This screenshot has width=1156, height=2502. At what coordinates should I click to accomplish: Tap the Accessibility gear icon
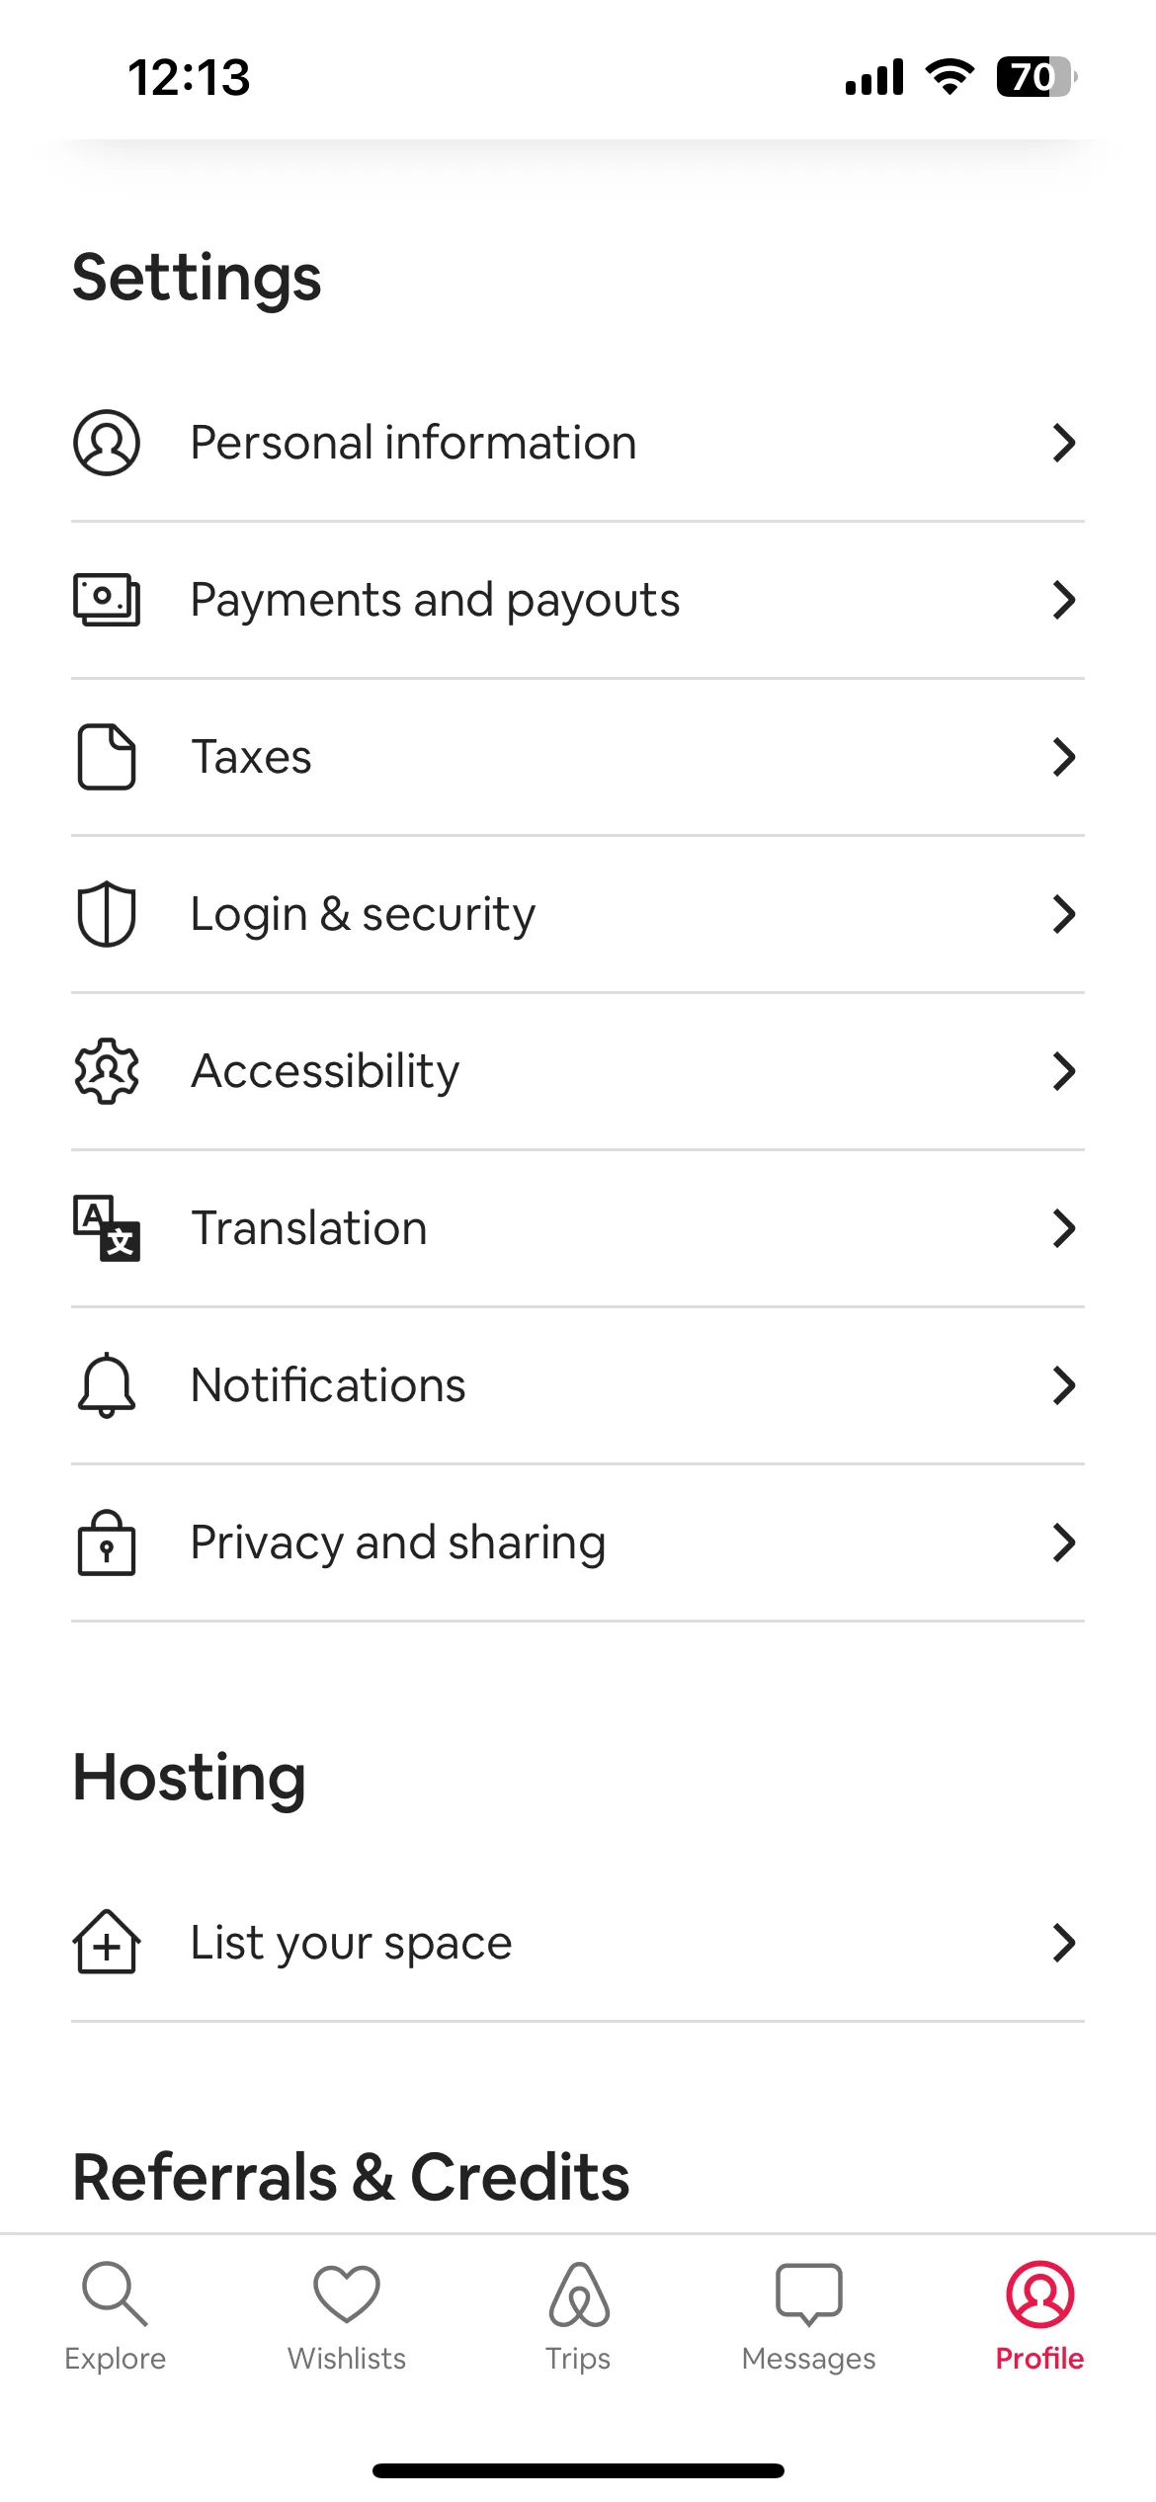(x=107, y=1071)
